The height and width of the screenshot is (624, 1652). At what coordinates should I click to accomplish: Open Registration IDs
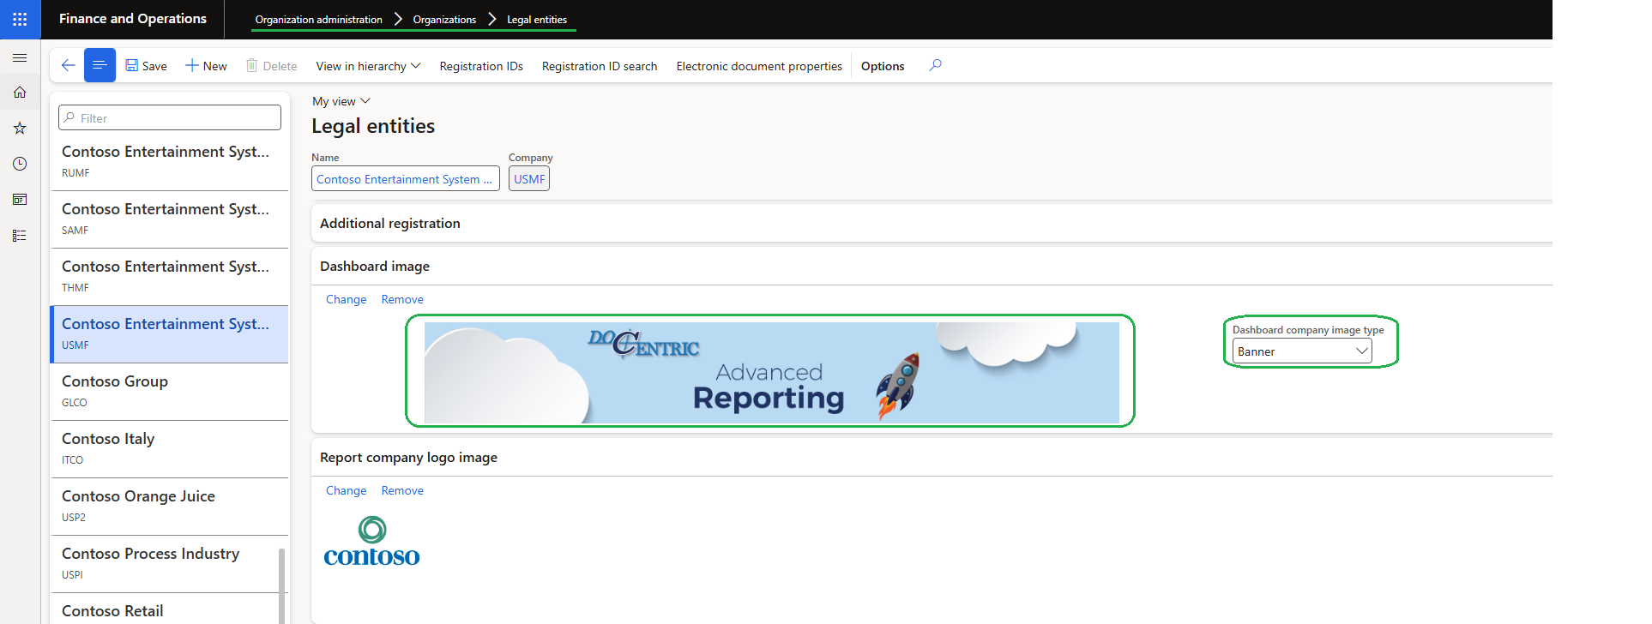click(481, 66)
